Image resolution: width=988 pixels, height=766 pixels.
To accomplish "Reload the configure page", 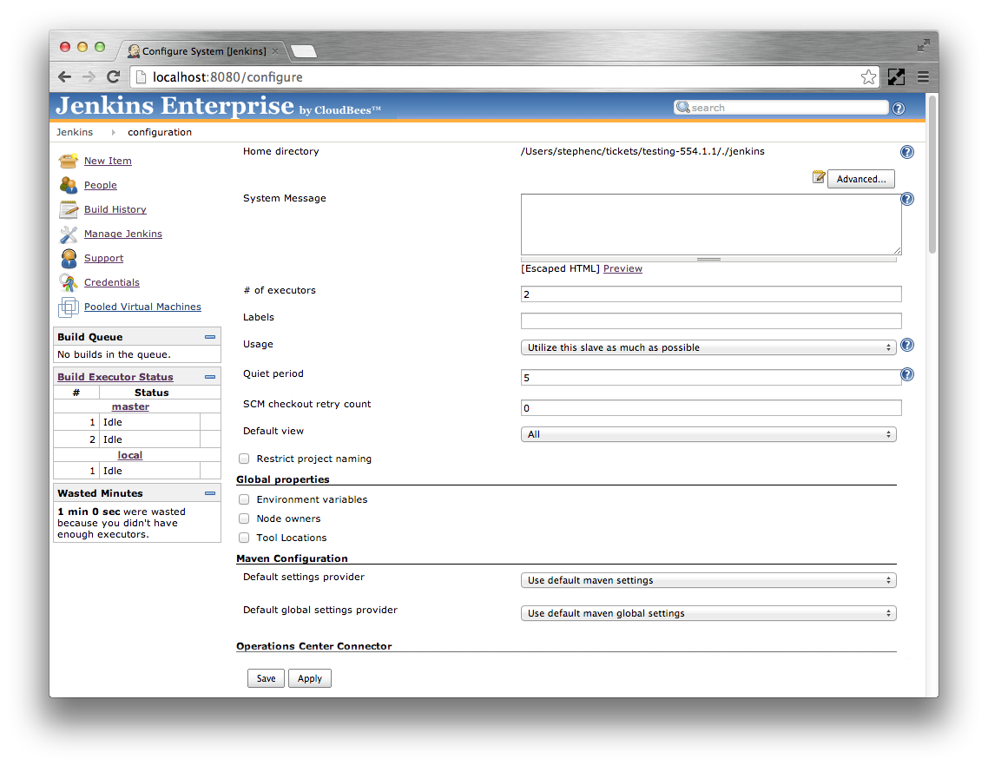I will click(114, 77).
